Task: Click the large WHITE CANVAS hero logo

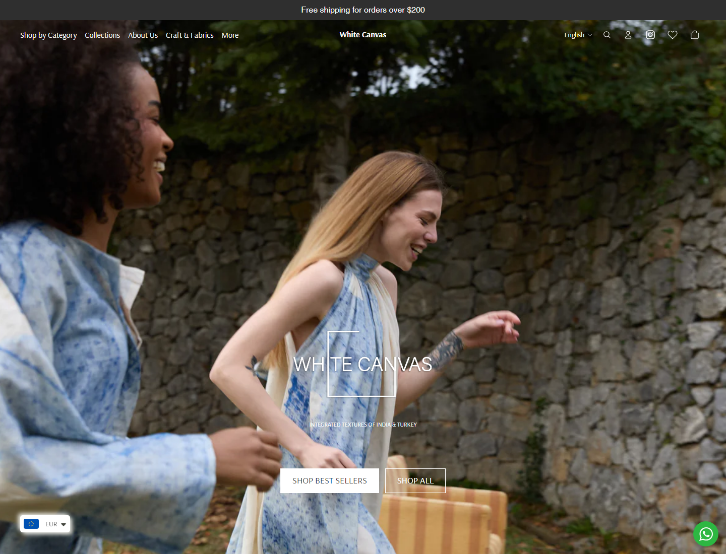Action: (x=363, y=364)
